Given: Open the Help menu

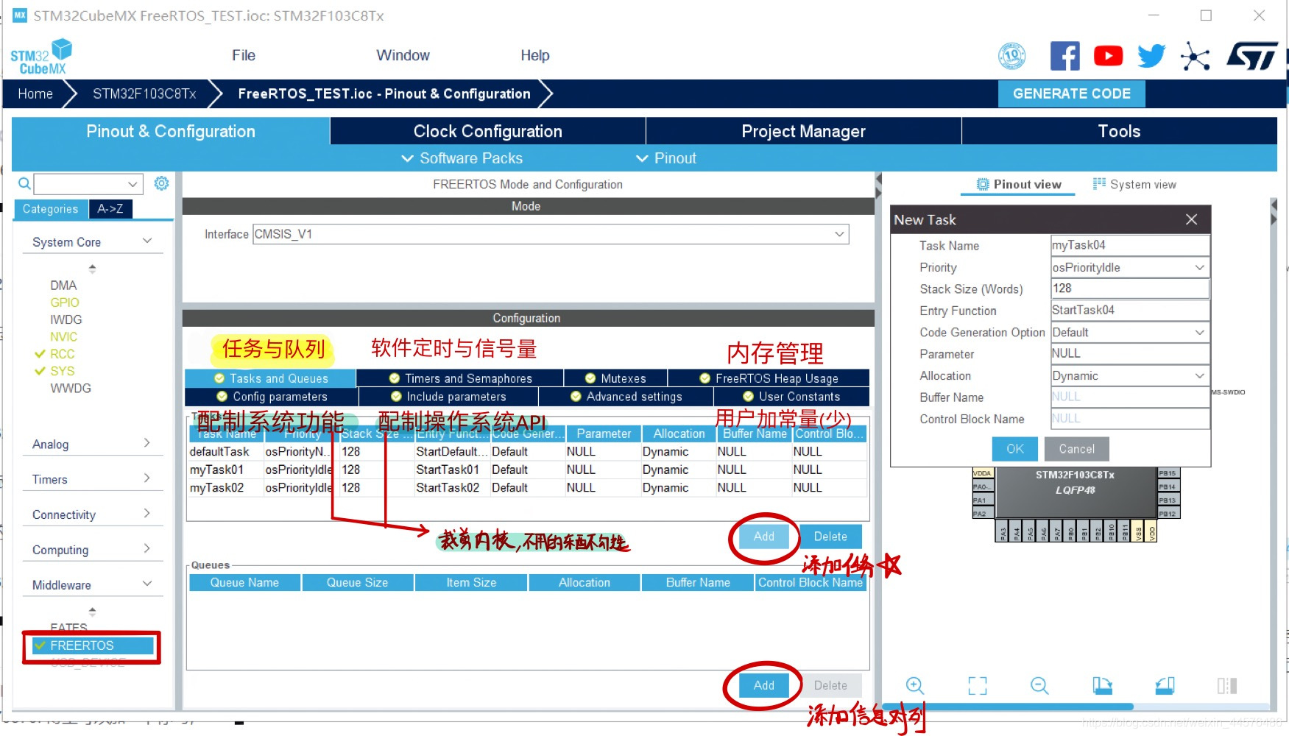Looking at the screenshot, I should (535, 55).
